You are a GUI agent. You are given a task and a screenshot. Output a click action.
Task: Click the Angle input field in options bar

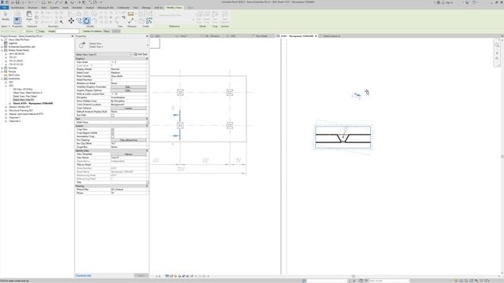(x=68, y=31)
